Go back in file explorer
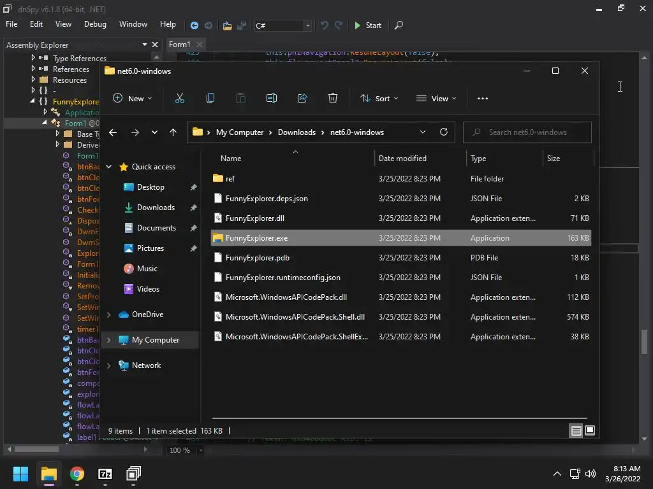This screenshot has width=653, height=489. (x=113, y=132)
